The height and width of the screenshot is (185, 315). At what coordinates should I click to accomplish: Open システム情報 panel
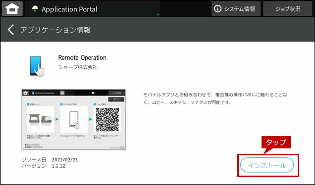[236, 9]
